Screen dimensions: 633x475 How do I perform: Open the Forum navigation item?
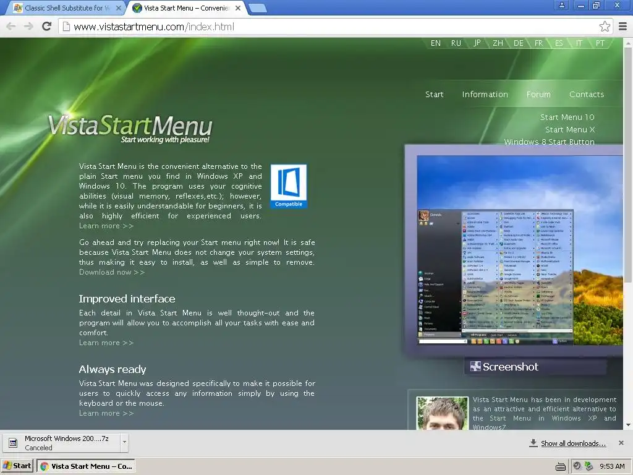(x=538, y=94)
